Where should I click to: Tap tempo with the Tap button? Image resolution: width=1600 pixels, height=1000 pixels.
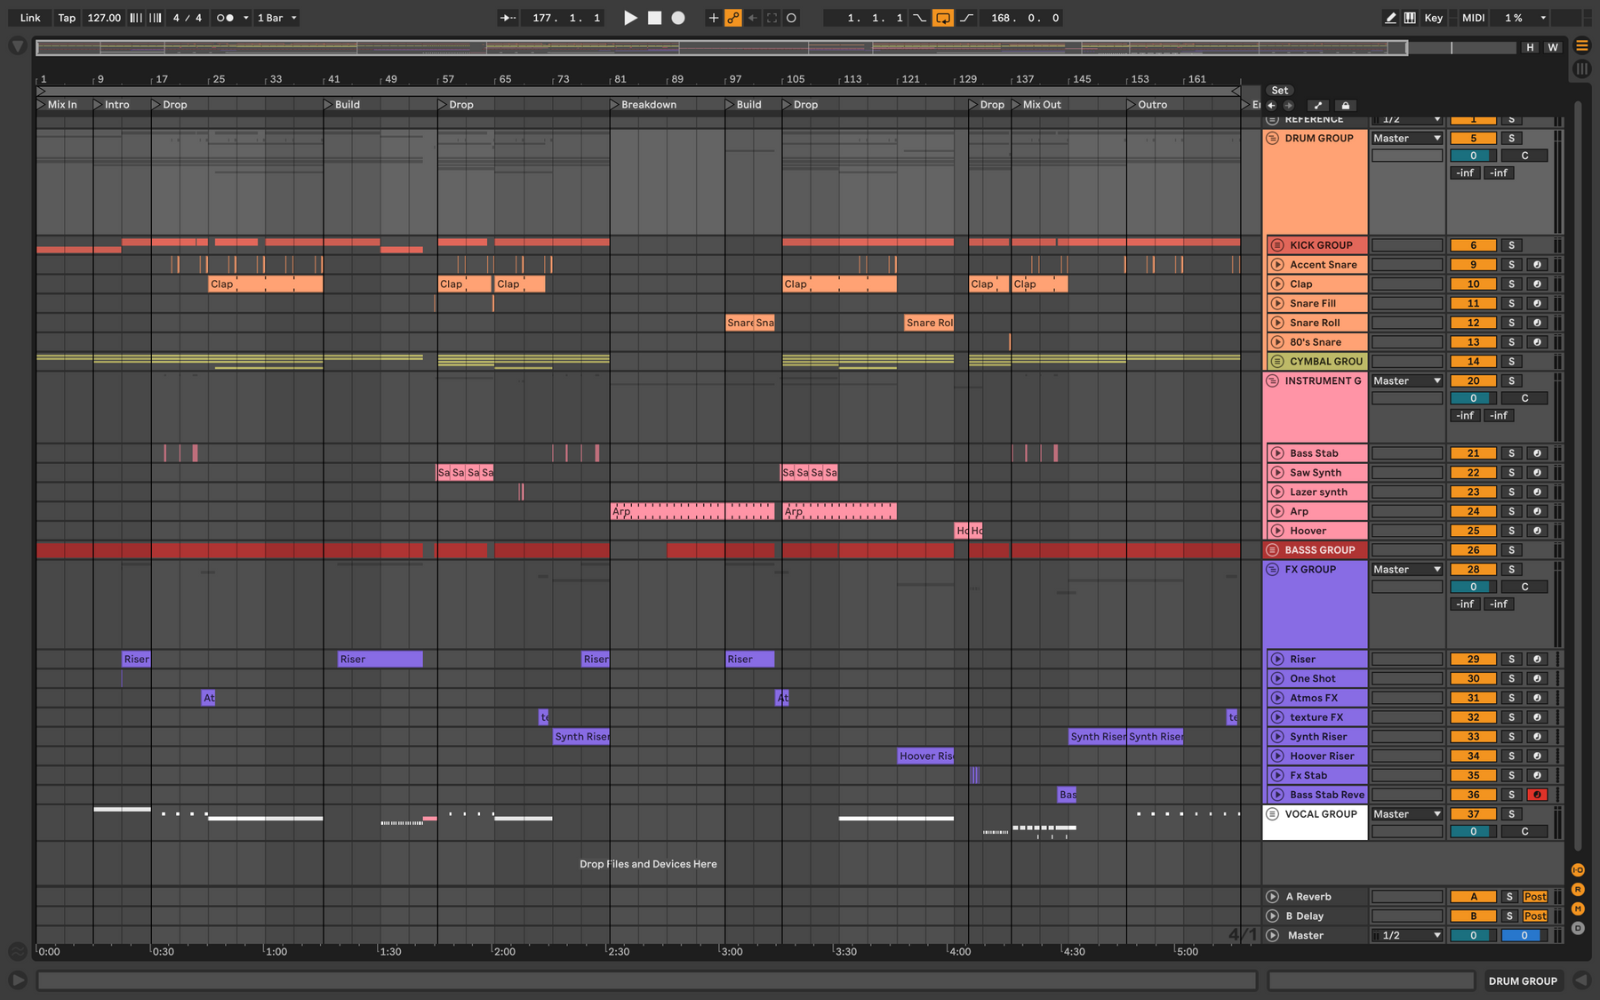(67, 18)
